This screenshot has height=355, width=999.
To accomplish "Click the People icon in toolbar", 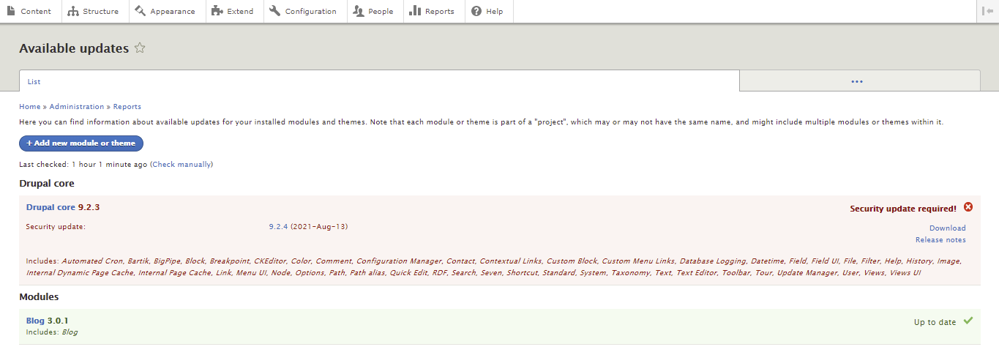I will (358, 11).
